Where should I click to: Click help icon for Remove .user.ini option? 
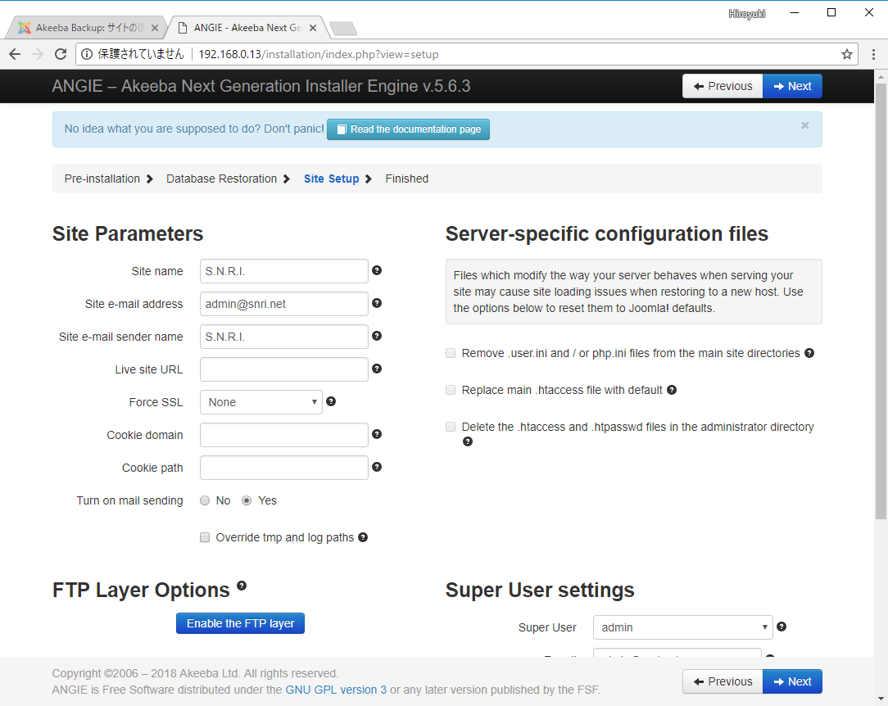pos(809,353)
